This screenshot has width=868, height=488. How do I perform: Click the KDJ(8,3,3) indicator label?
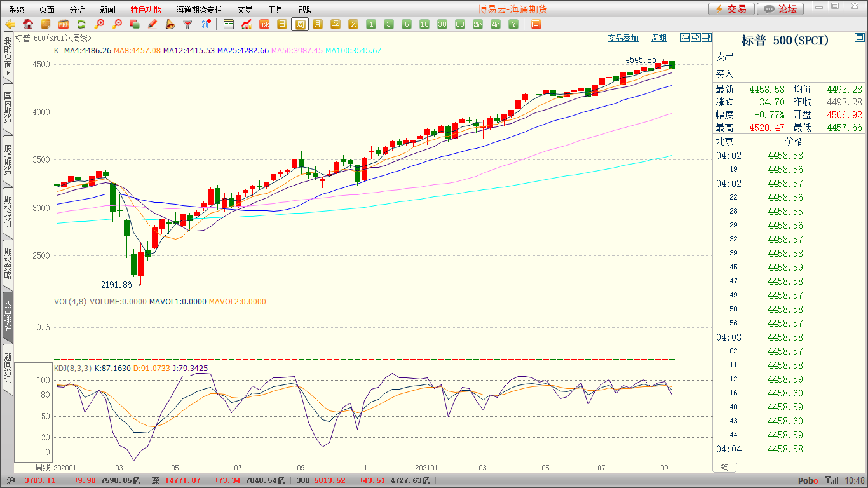click(72, 369)
